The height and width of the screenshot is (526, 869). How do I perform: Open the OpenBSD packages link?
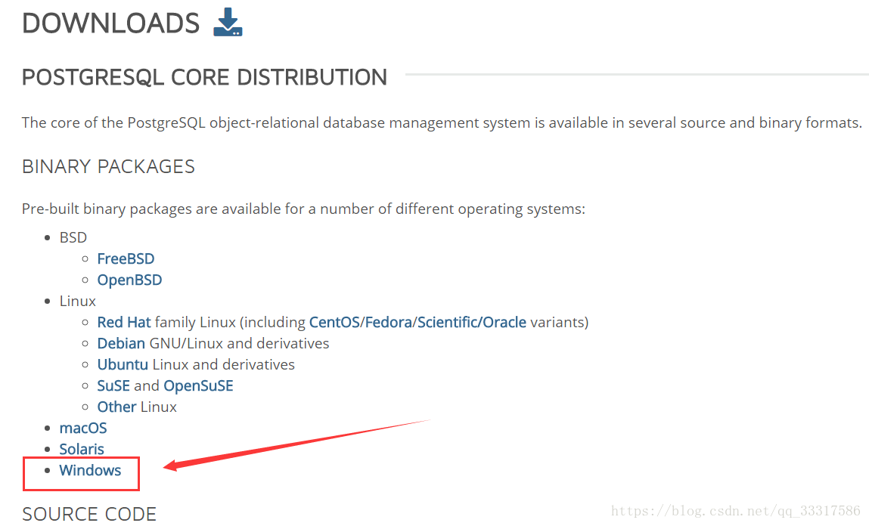point(129,280)
